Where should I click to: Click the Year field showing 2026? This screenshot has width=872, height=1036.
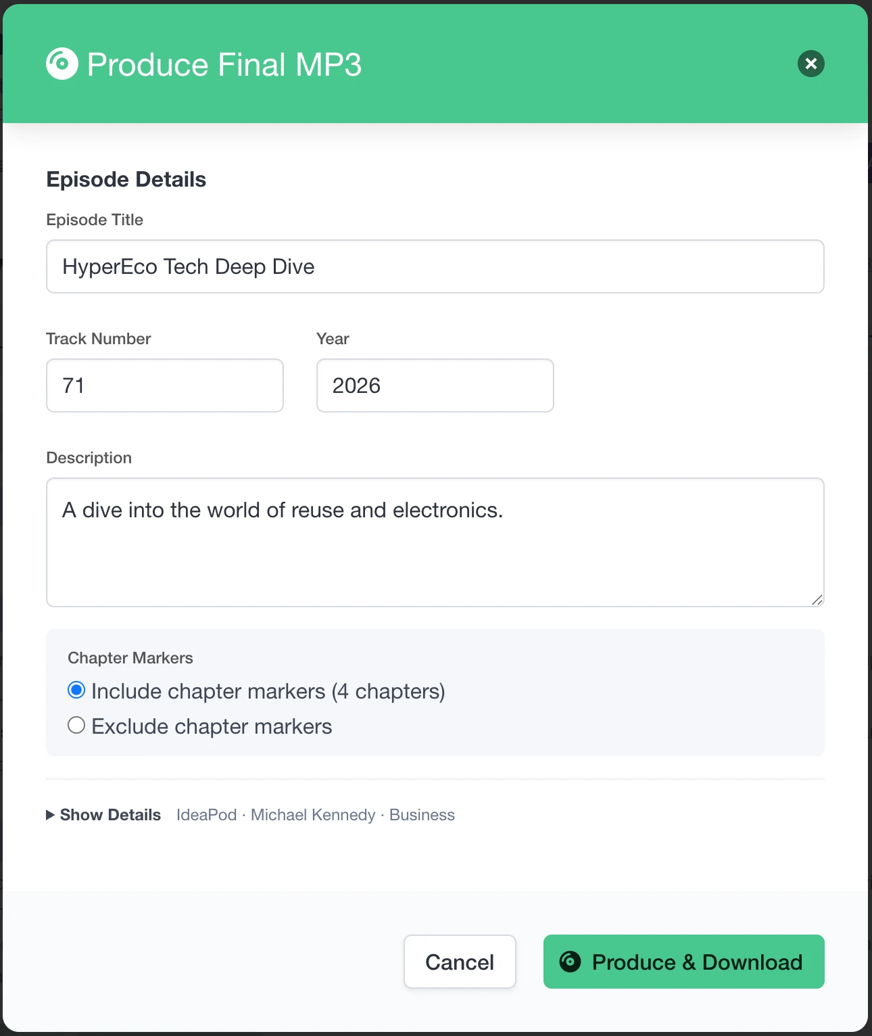click(435, 385)
